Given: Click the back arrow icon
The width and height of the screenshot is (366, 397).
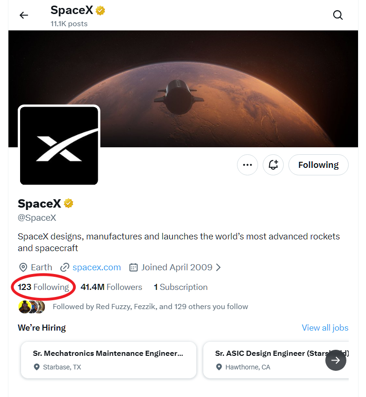Looking at the screenshot, I should (24, 15).
